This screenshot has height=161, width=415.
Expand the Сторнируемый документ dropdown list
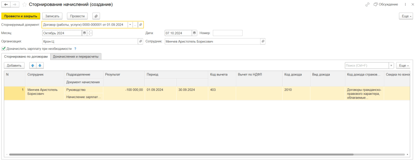[130, 25]
